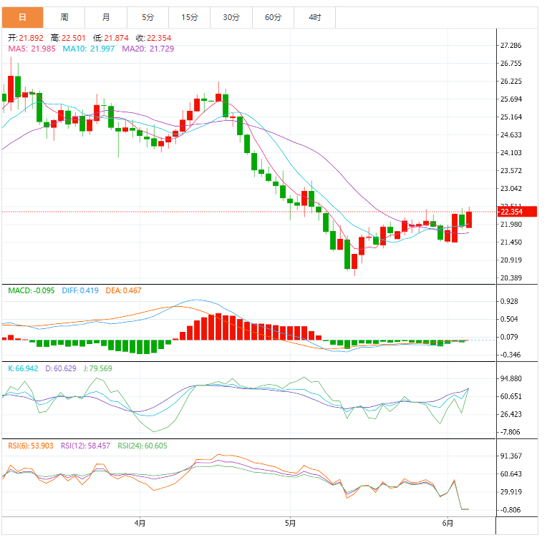Click the 23.042 price axis label

[x=510, y=189]
